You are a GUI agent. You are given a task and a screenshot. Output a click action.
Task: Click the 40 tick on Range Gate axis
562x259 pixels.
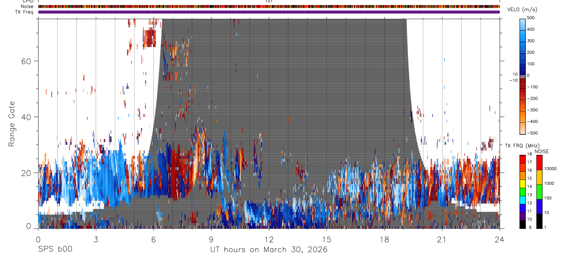click(x=26, y=117)
